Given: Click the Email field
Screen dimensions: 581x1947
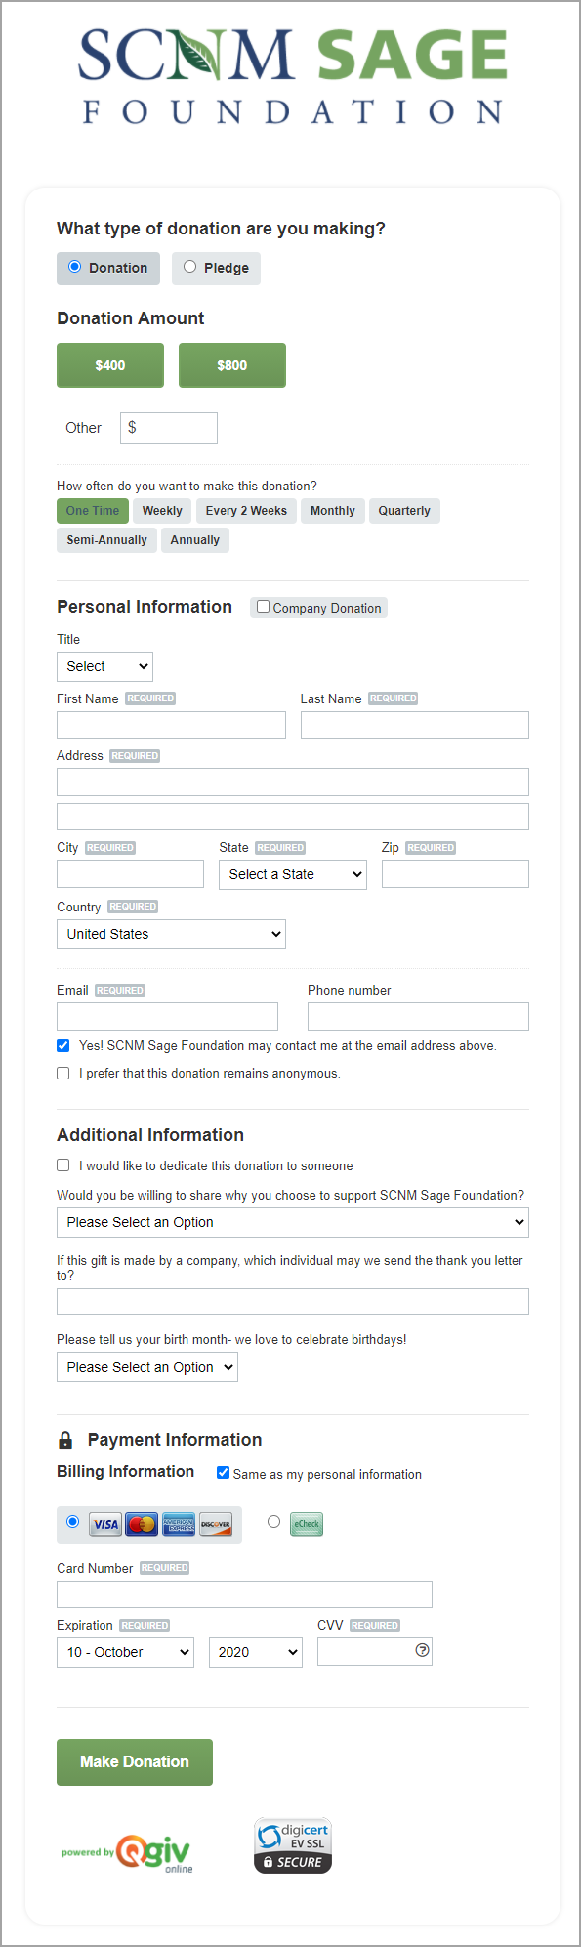Looking at the screenshot, I should 167,1016.
